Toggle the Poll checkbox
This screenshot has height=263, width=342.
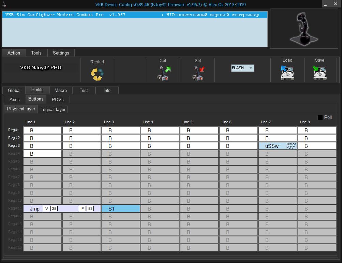point(320,118)
